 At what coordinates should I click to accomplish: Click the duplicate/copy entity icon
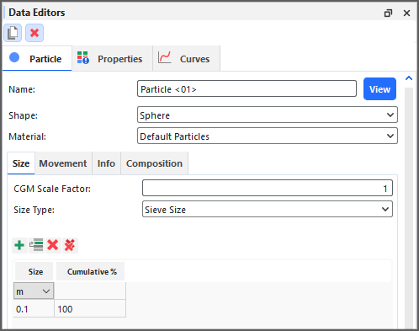[x=13, y=33]
